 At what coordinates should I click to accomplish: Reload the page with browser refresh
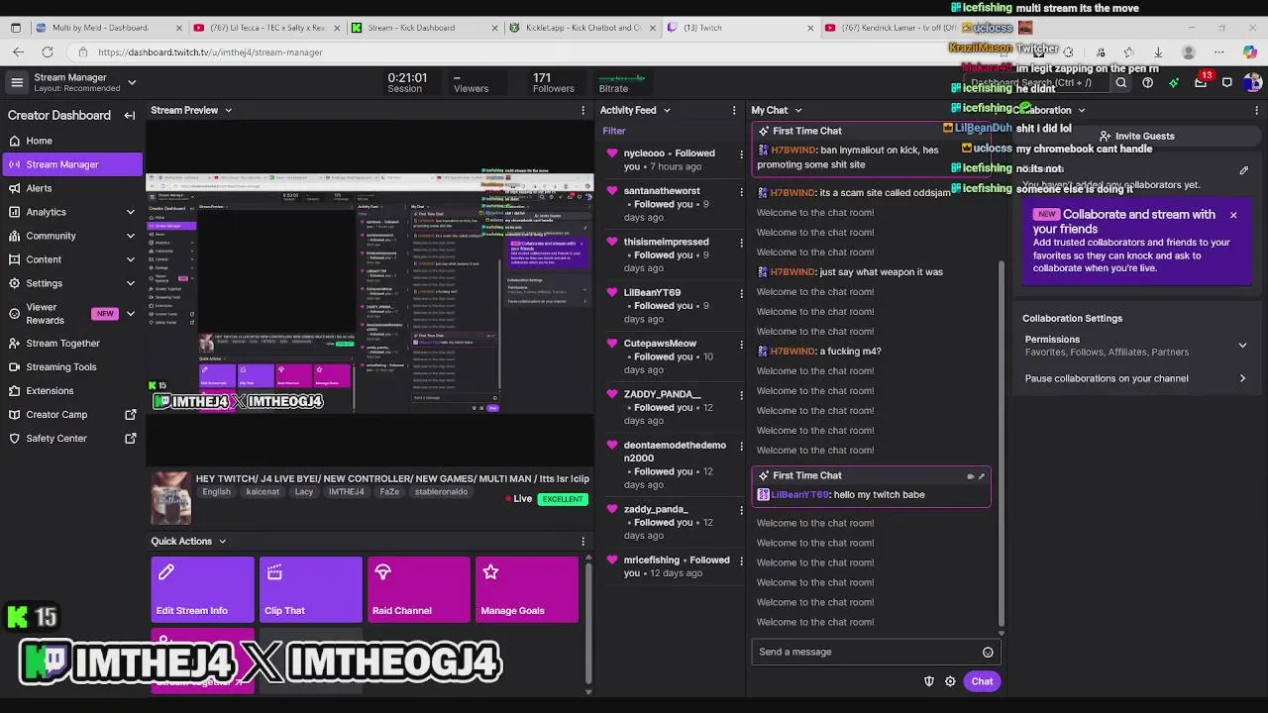point(48,51)
